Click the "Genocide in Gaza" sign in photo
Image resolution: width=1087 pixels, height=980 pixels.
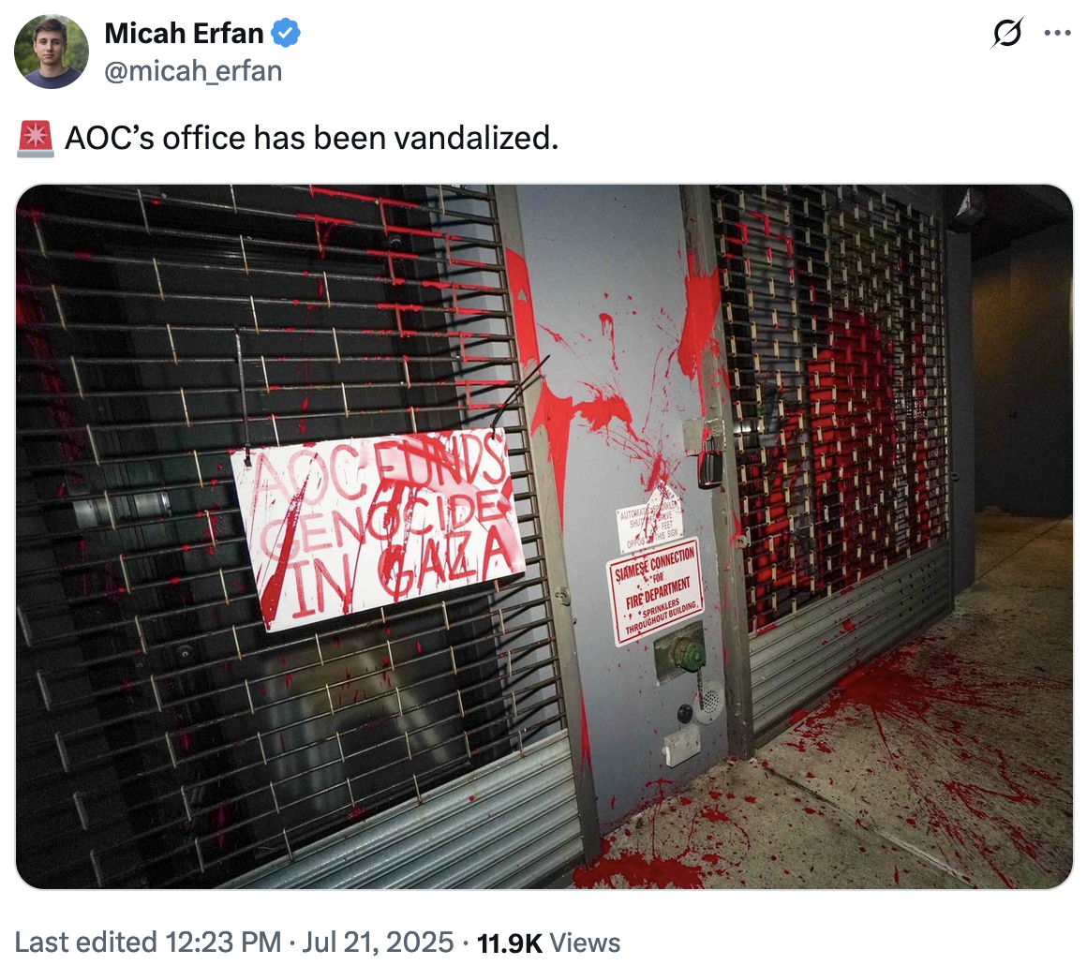pos(378,528)
